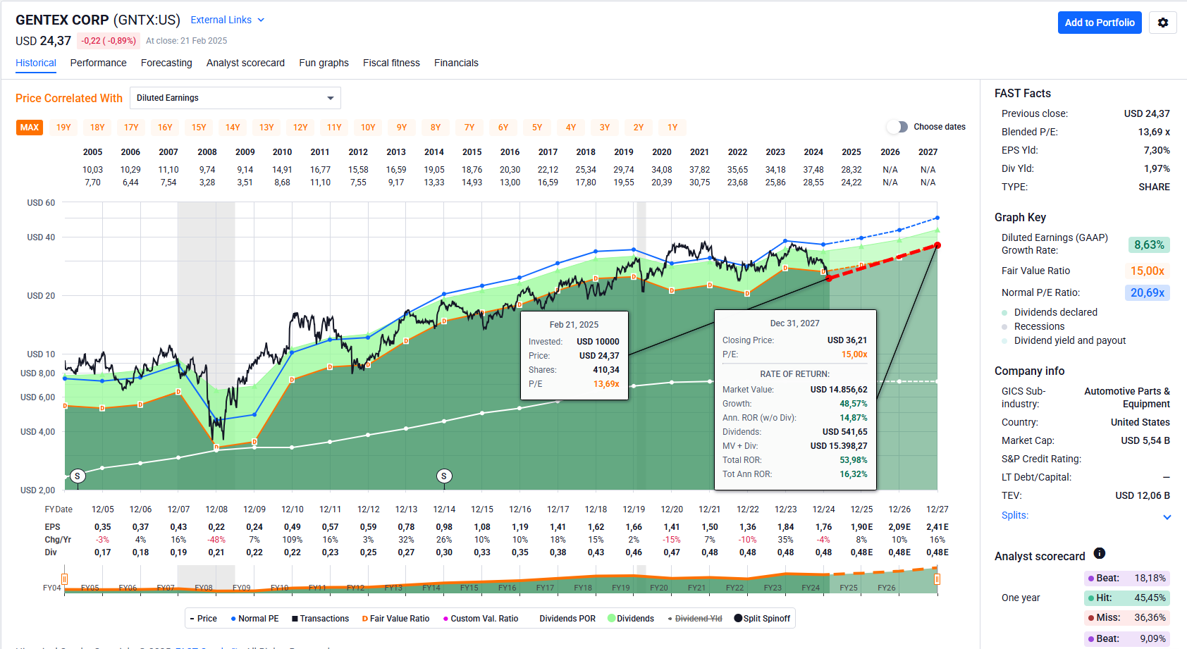Open the Financials tab
1187x649 pixels.
(456, 63)
